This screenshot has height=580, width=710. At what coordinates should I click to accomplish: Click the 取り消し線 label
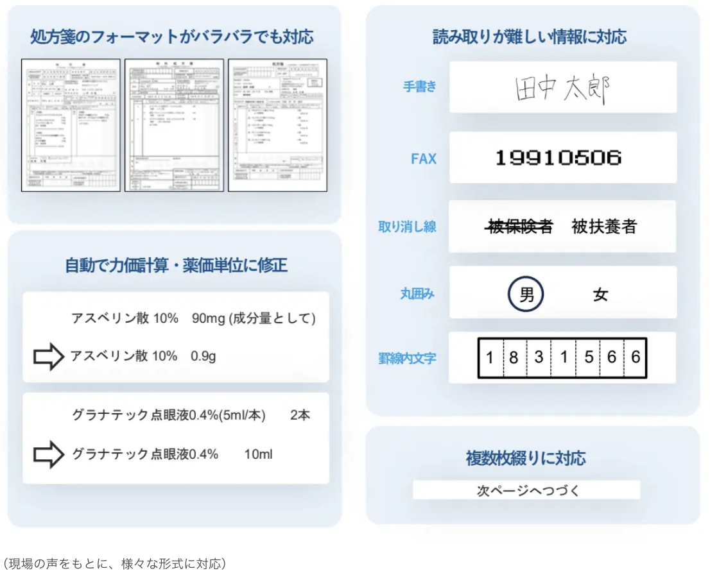[x=407, y=226]
